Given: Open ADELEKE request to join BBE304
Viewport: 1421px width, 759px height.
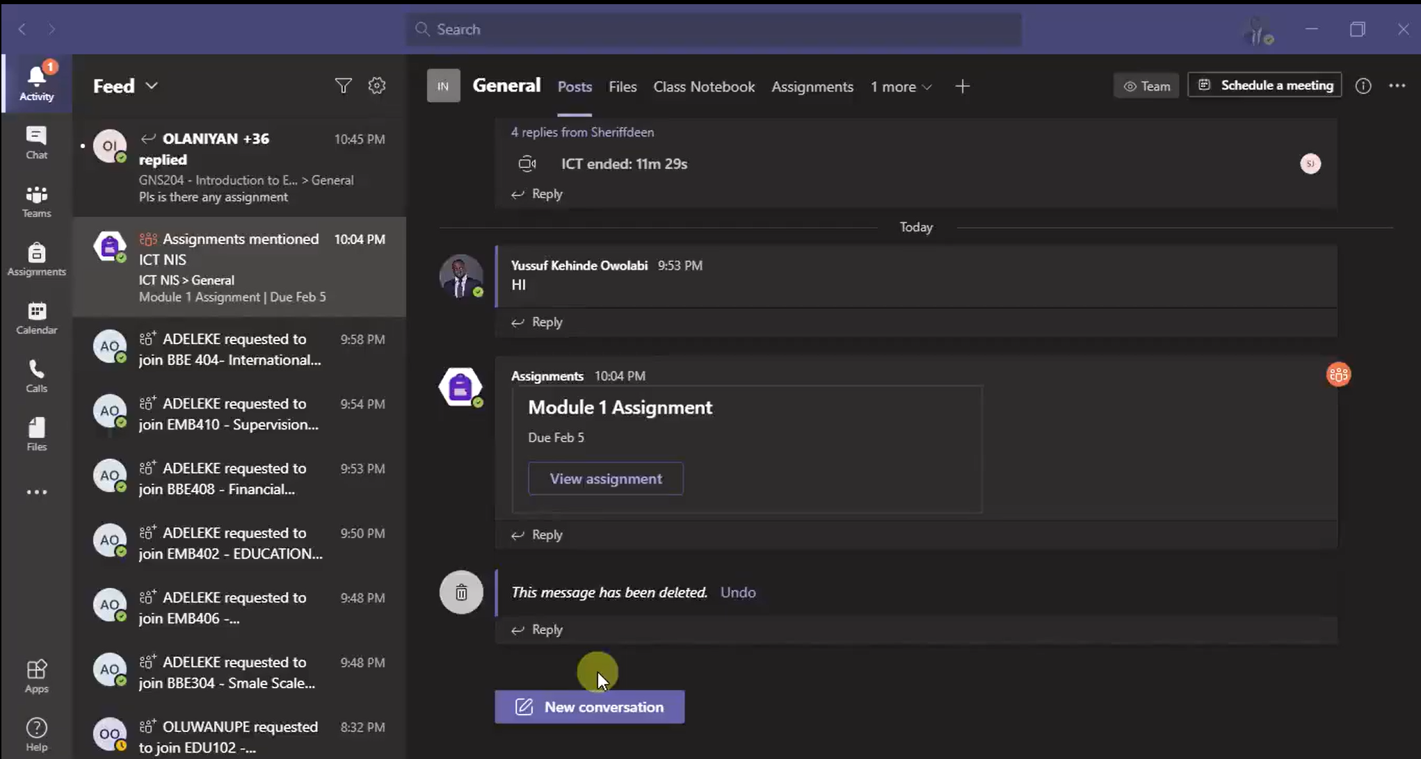Looking at the screenshot, I should pos(239,672).
